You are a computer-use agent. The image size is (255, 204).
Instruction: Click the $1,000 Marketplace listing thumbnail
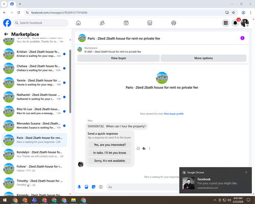(80, 49)
